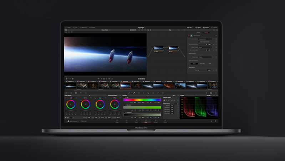Open the viewer zoom percentage dropdown
The width and height of the screenshot is (285, 161).
(66, 30)
